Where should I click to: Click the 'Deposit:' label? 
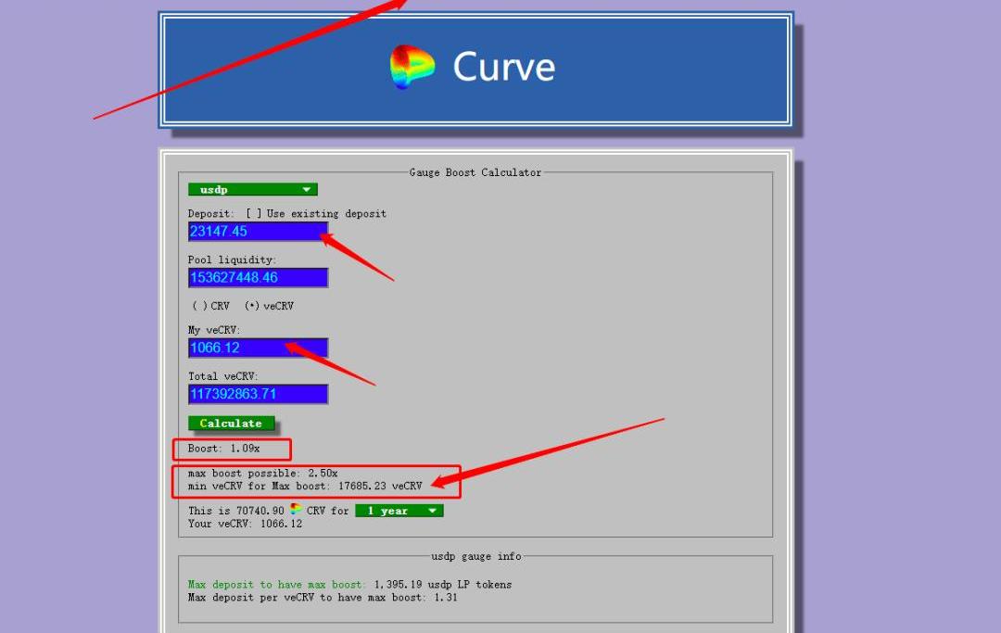(211, 214)
